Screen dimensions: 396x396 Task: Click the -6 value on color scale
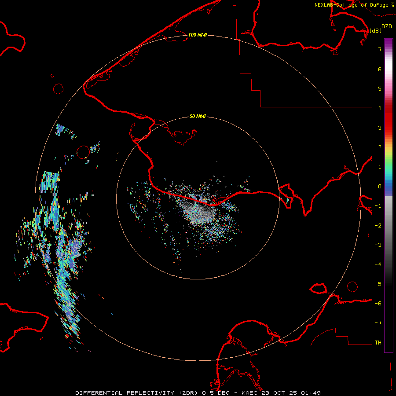click(378, 304)
